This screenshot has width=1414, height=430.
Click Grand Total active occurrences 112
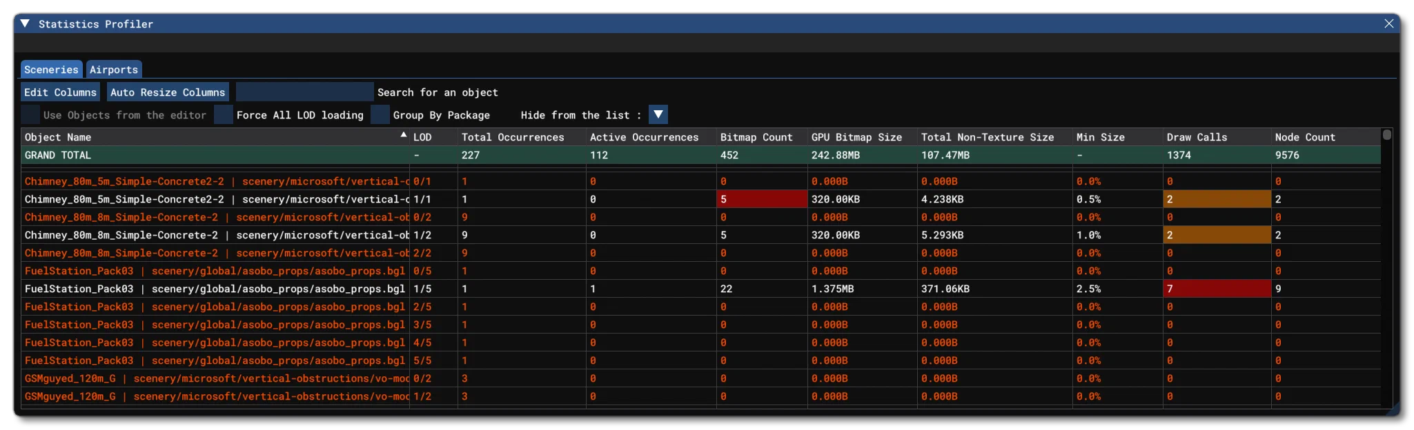(x=599, y=155)
